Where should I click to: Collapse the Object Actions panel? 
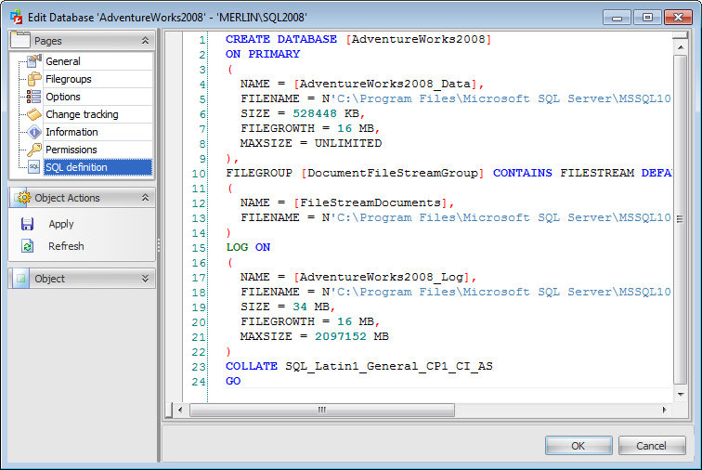(x=145, y=198)
